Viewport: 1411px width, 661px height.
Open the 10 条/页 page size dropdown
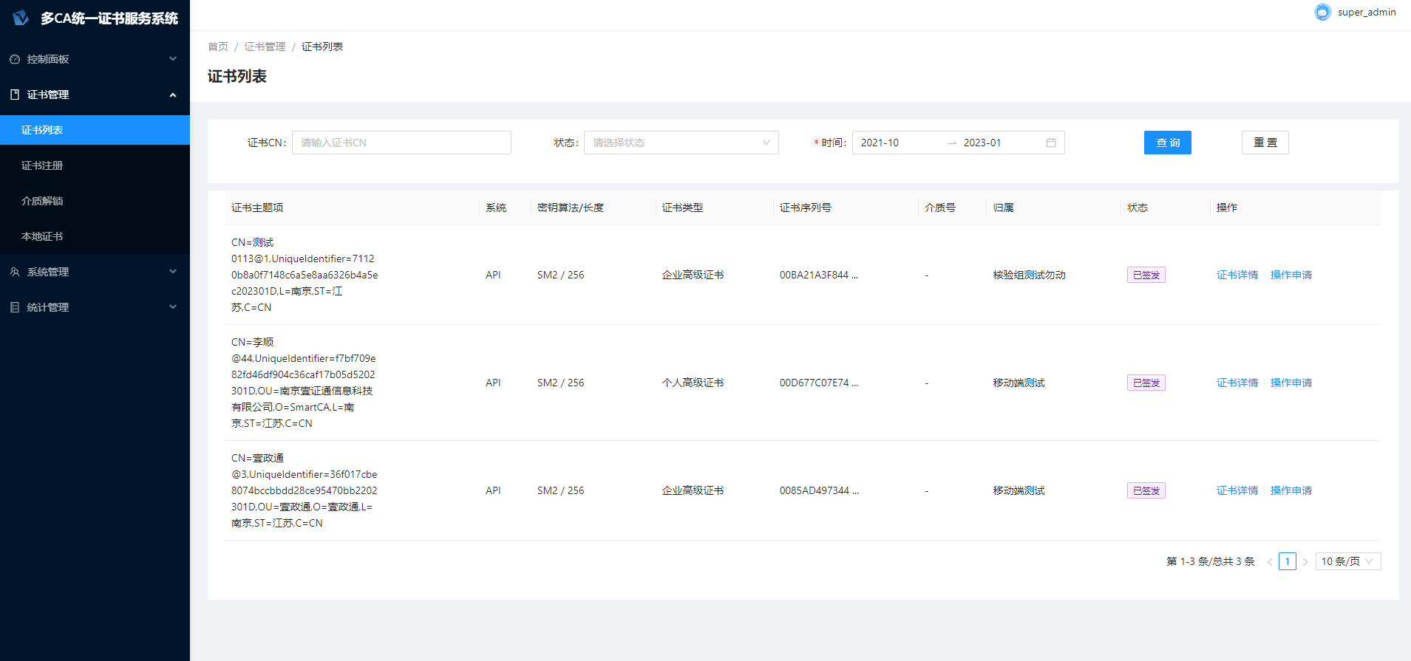[x=1348, y=561]
